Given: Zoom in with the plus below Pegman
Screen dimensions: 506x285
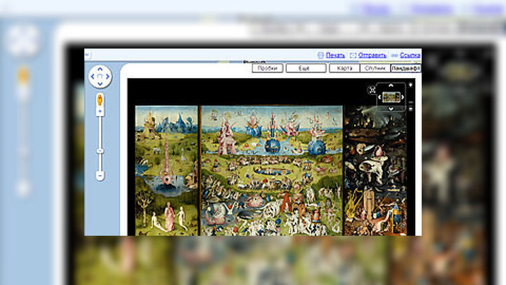Looking at the screenshot, I should [100, 111].
